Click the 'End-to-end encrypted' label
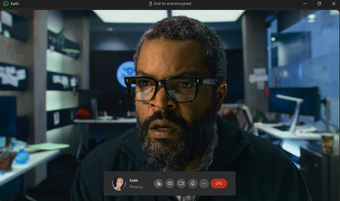This screenshot has height=201, width=340. (x=173, y=3)
